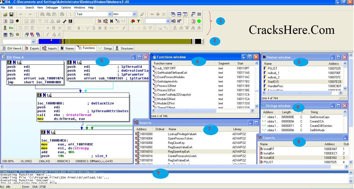Open the calculator toolbar icon
This screenshot has width=354, height=189.
(5, 35)
